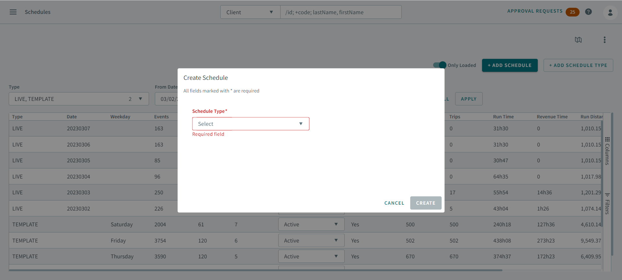Click the Saturday weekday cell
Viewport: 622px width, 280px height.
[x=122, y=224]
